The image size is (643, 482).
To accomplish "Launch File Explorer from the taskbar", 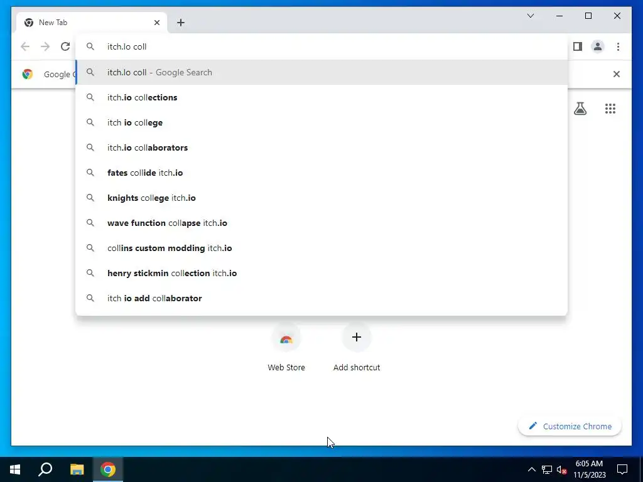I will (77, 469).
